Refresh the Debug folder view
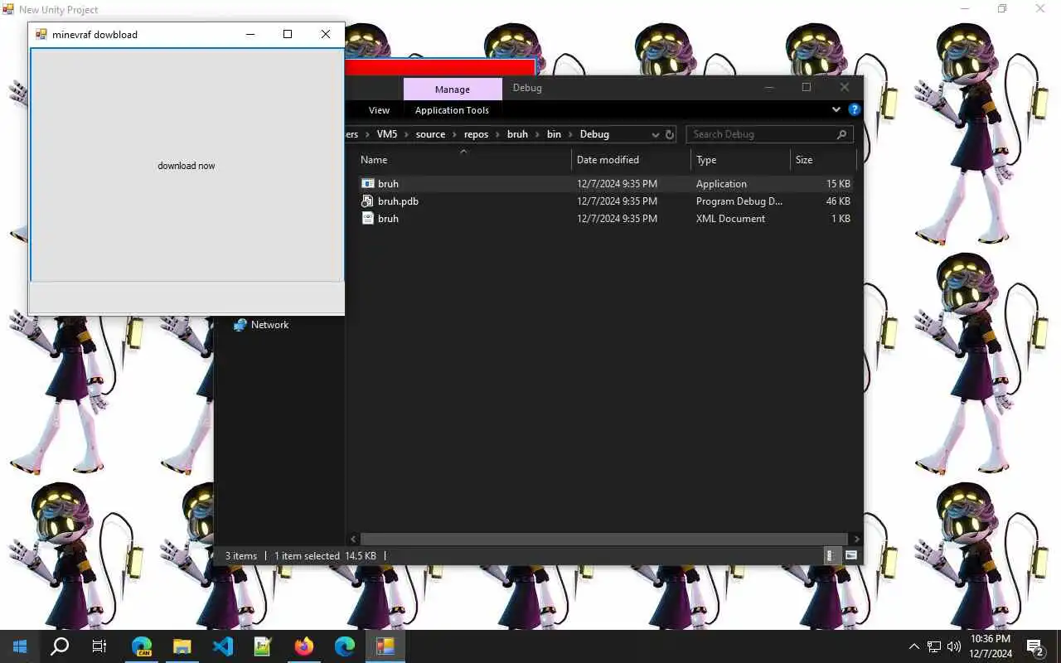The image size is (1061, 663). (x=670, y=134)
